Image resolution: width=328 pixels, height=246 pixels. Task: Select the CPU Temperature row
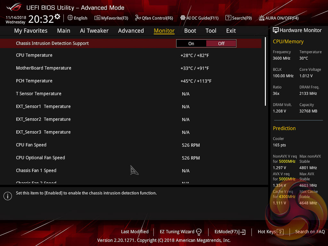131,55
